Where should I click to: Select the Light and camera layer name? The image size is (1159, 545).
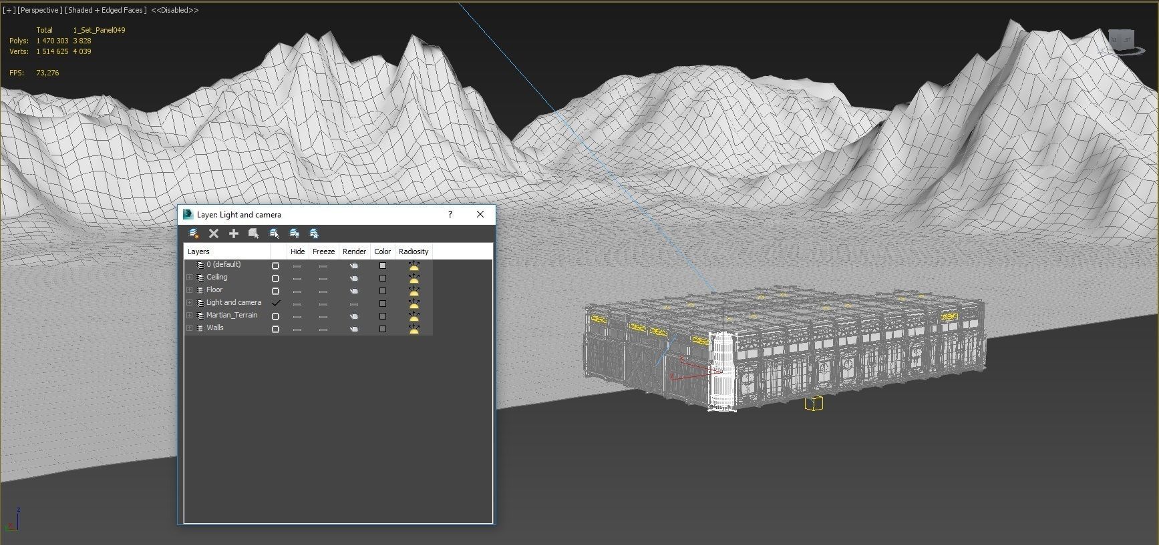click(x=234, y=303)
